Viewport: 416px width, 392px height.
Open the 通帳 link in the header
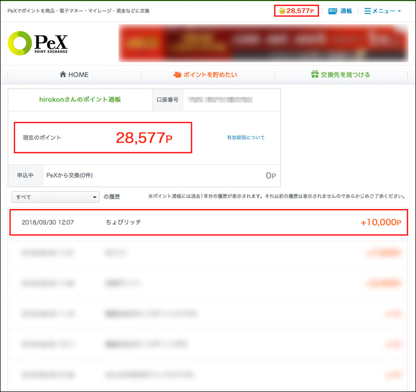click(346, 11)
